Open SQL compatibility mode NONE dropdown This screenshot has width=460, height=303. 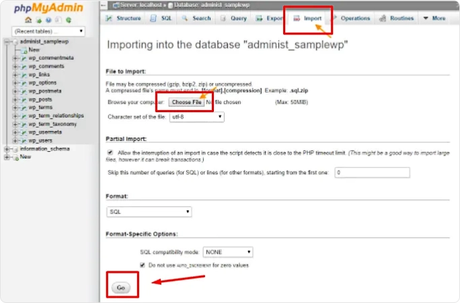pos(228,252)
